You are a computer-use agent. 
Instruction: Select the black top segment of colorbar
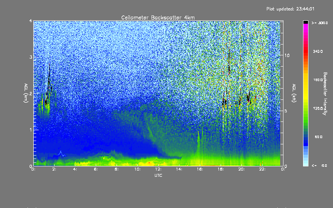[x=306, y=22]
